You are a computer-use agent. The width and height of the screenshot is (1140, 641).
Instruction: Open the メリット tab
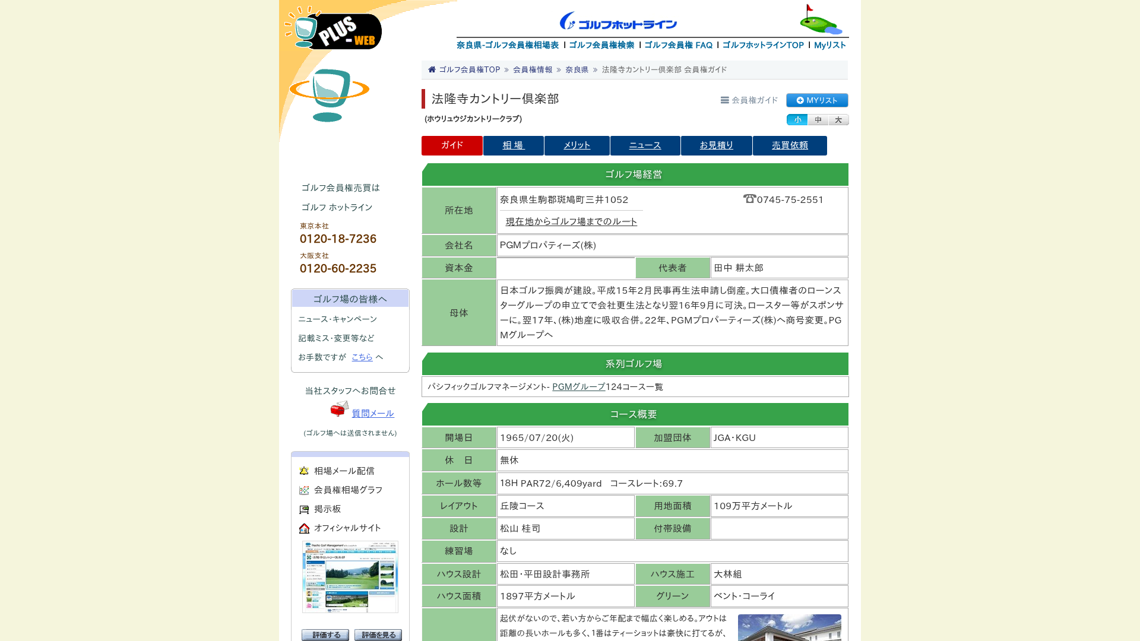(x=577, y=145)
